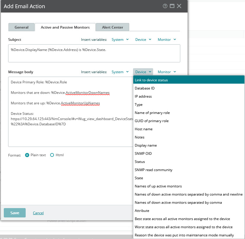Choose Host name from the list

189,129
